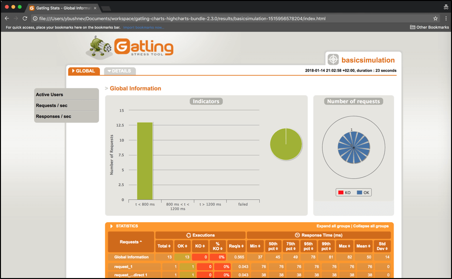Collapse the STATISTICS section triangle
Image resolution: width=452 pixels, height=279 pixels.
tap(111, 226)
